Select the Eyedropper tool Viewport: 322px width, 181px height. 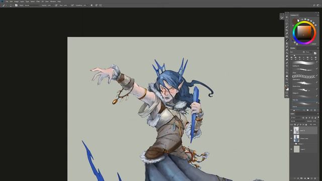(287, 34)
